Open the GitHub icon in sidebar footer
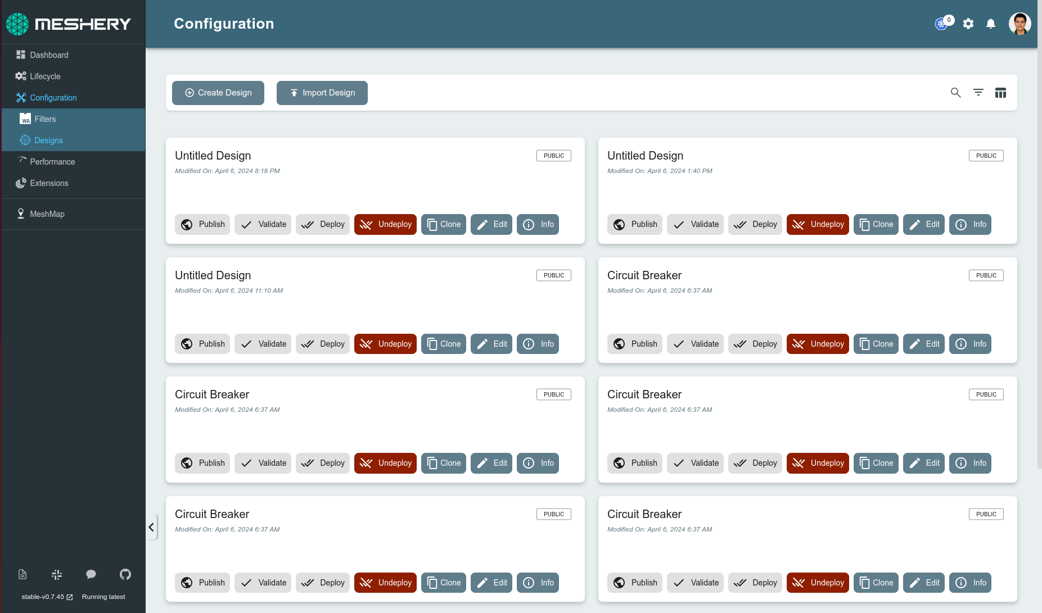 click(125, 574)
